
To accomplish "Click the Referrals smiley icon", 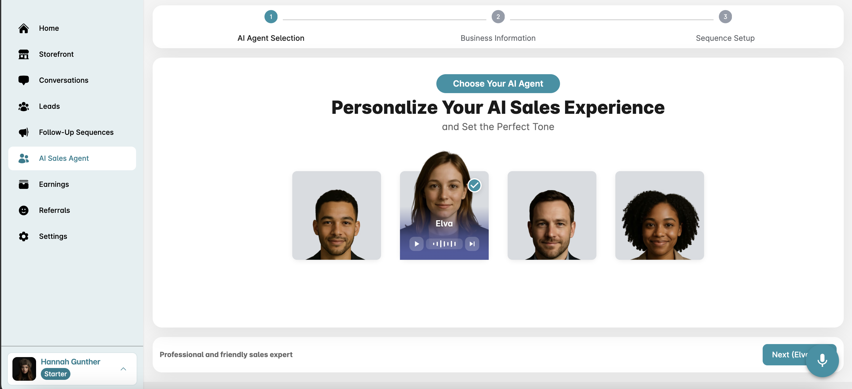I will coord(23,210).
